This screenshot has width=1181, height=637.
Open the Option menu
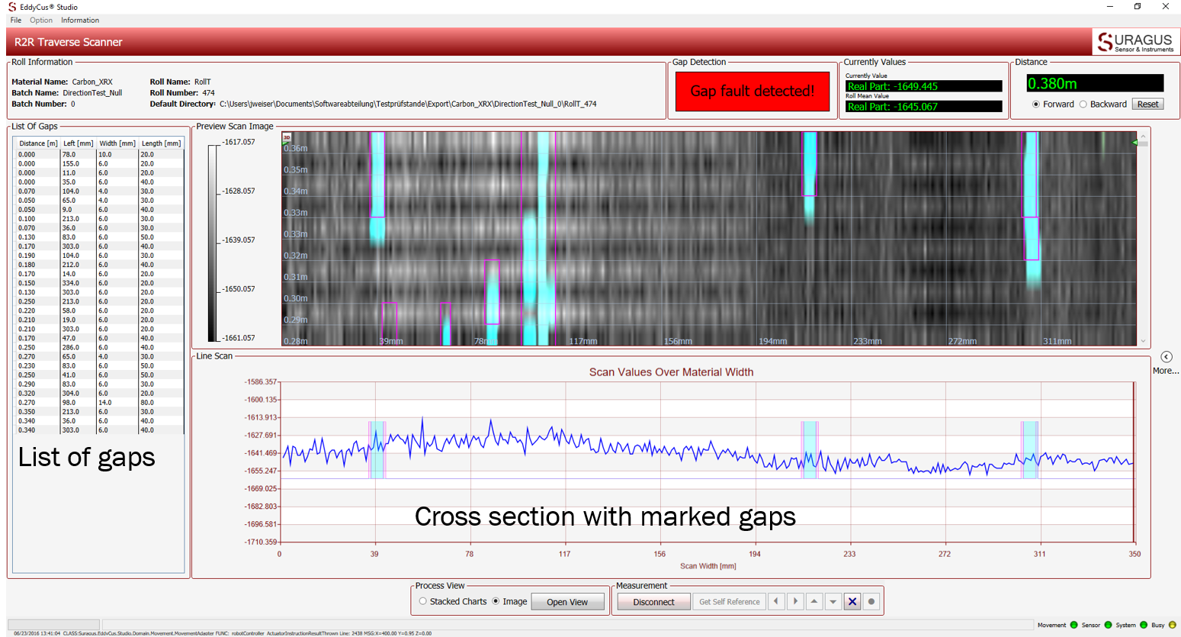pos(41,21)
